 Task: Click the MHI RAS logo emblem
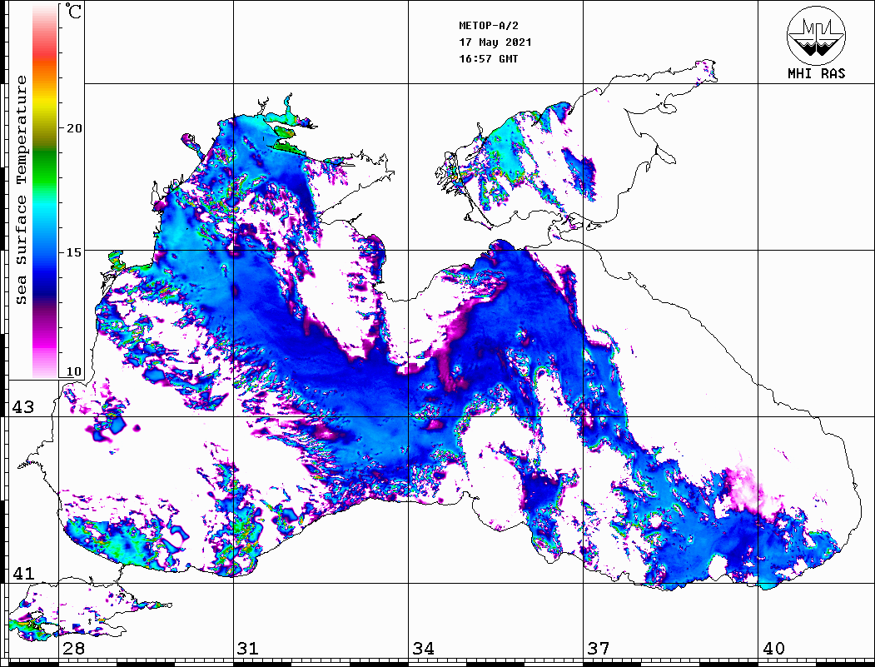(x=817, y=35)
